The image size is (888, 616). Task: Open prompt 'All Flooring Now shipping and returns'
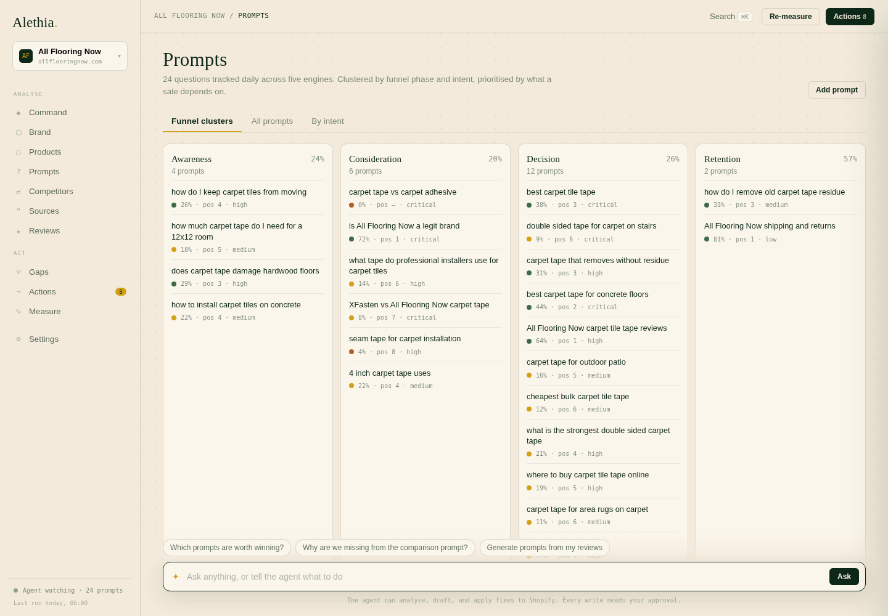[781, 232]
